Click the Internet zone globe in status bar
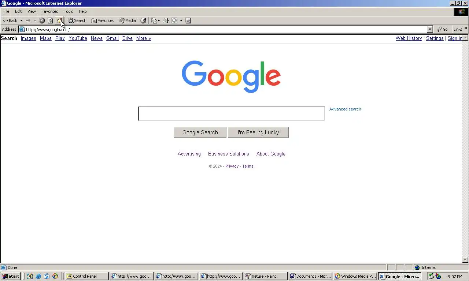Viewport: 469px width, 281px height. pyautogui.click(x=417, y=267)
